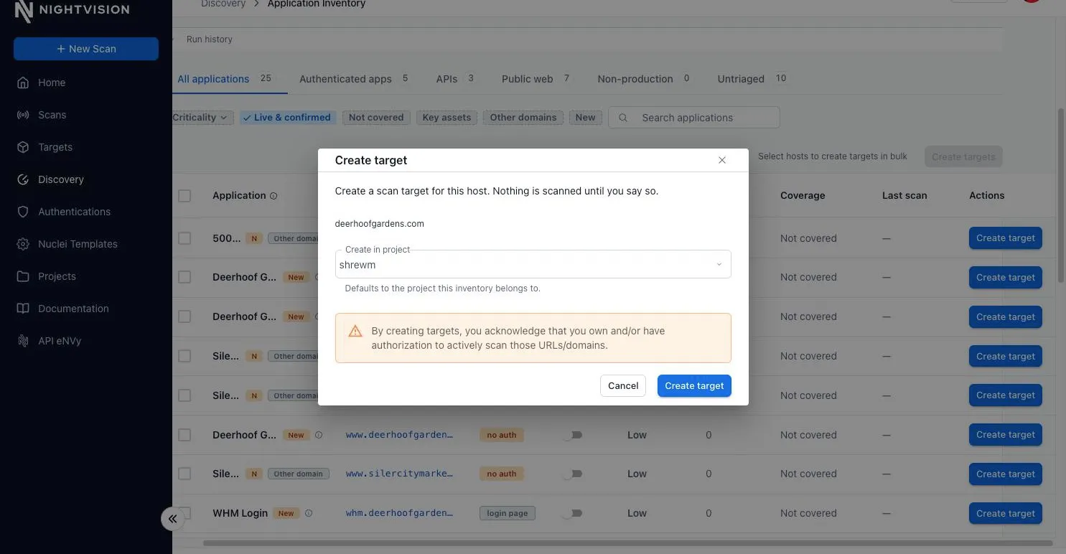View the Untriaged tab
The height and width of the screenshot is (554, 1066).
(752, 79)
